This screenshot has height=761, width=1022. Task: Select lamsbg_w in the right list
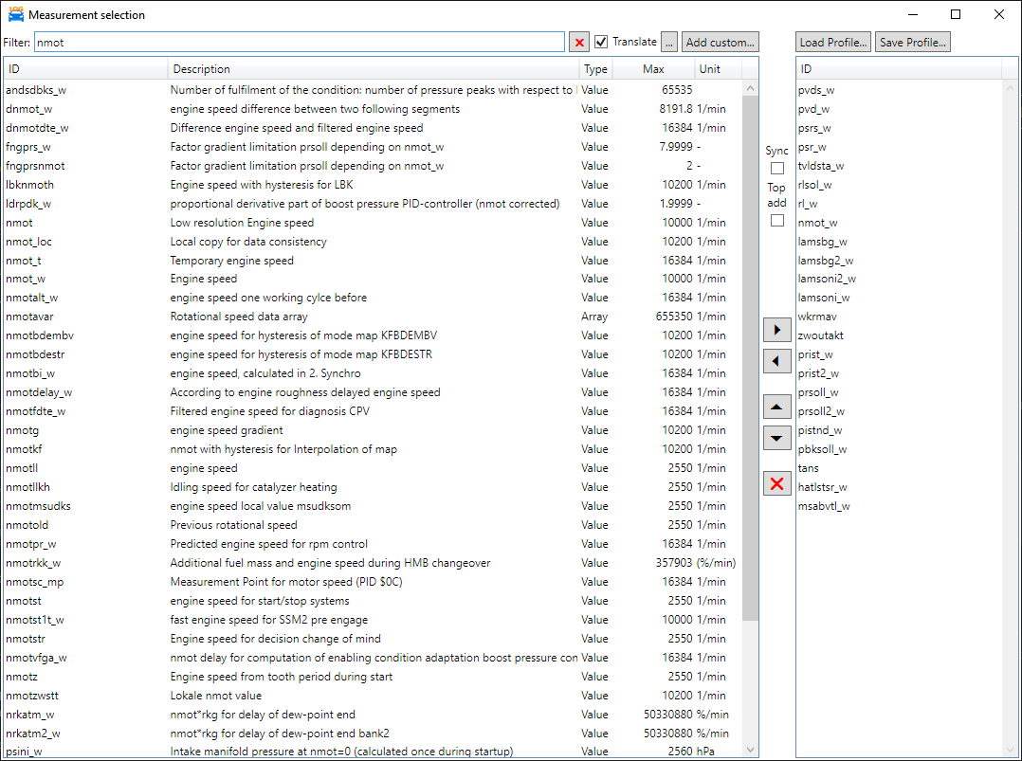pos(823,242)
